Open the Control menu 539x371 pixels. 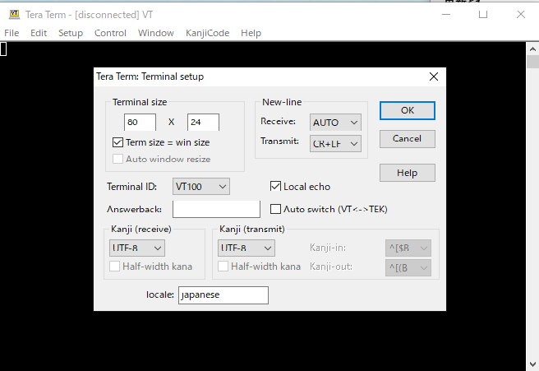110,33
